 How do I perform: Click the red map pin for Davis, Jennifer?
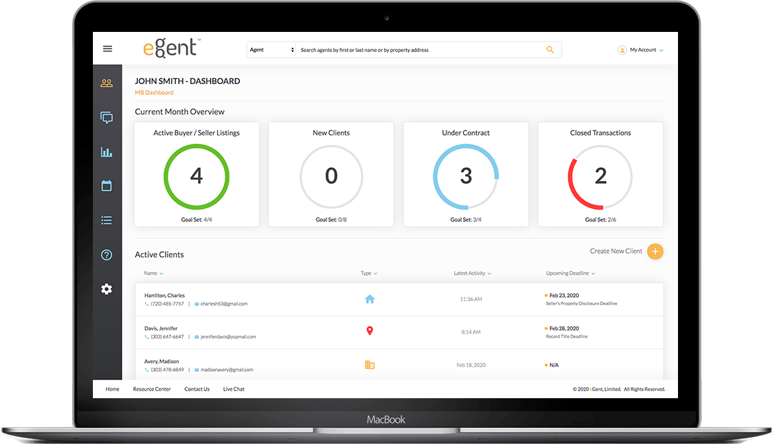pyautogui.click(x=370, y=331)
